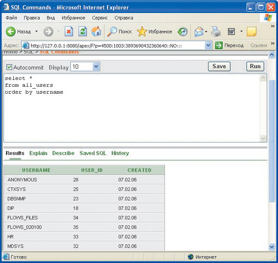
Task: Open Избранное favorites star
Action: point(154,32)
